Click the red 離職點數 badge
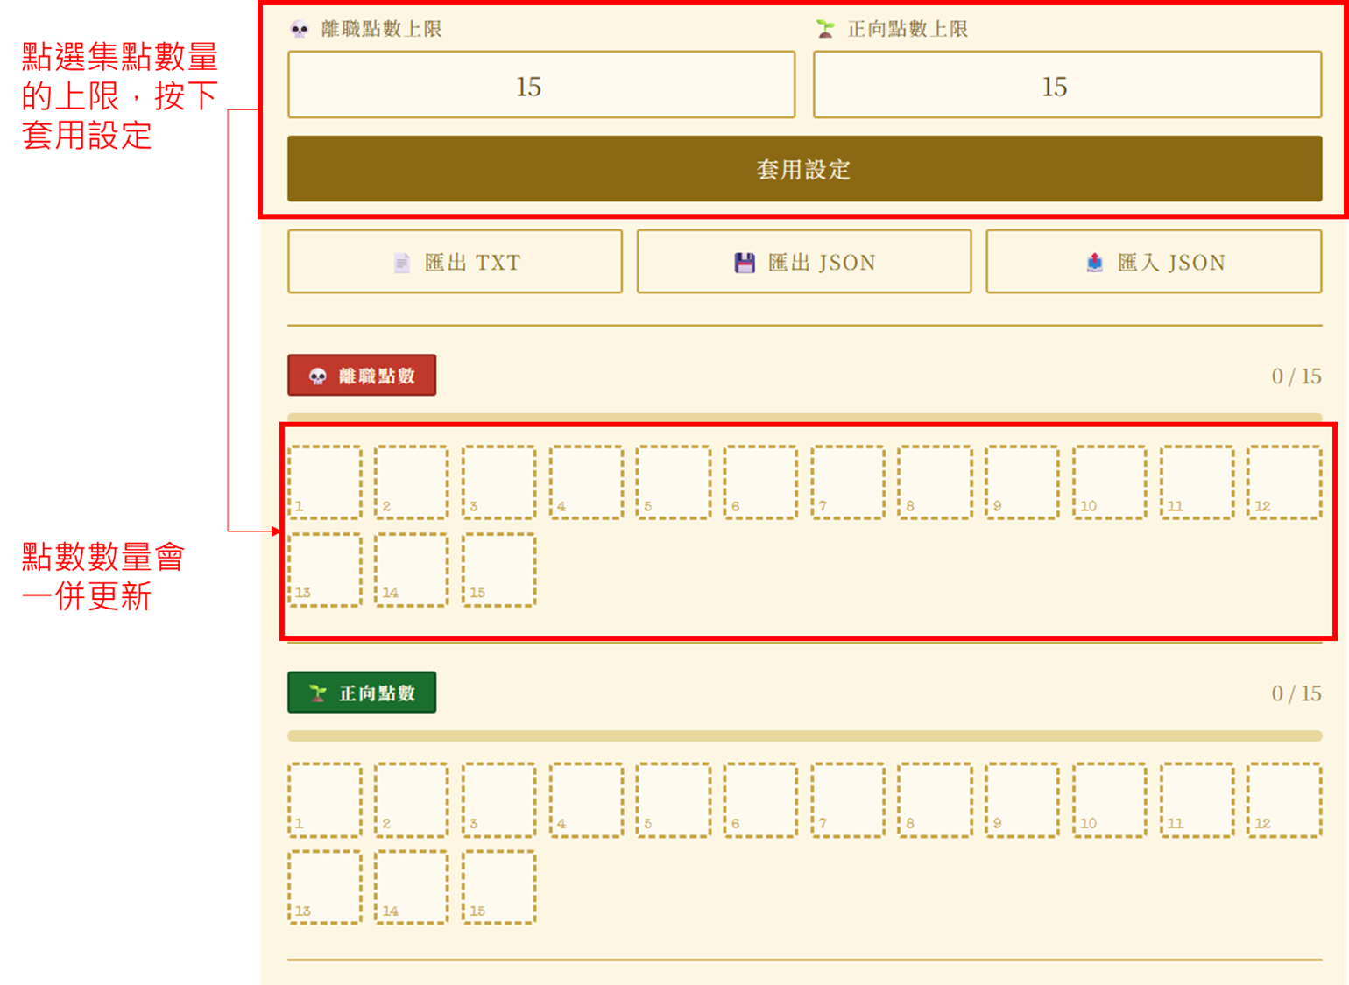 (x=362, y=376)
